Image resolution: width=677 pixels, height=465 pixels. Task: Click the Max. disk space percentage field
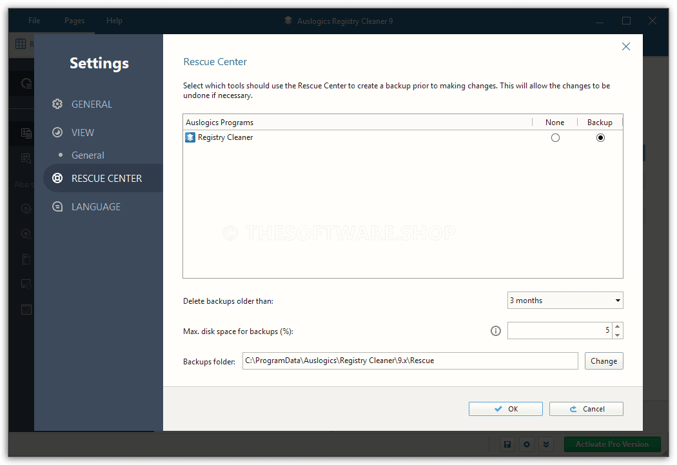560,330
